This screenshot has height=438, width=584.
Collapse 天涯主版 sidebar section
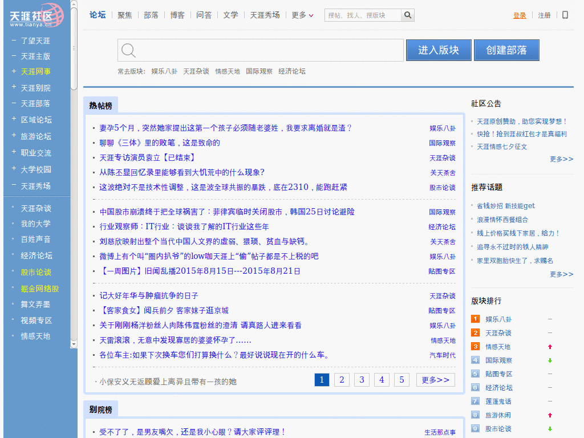click(14, 55)
